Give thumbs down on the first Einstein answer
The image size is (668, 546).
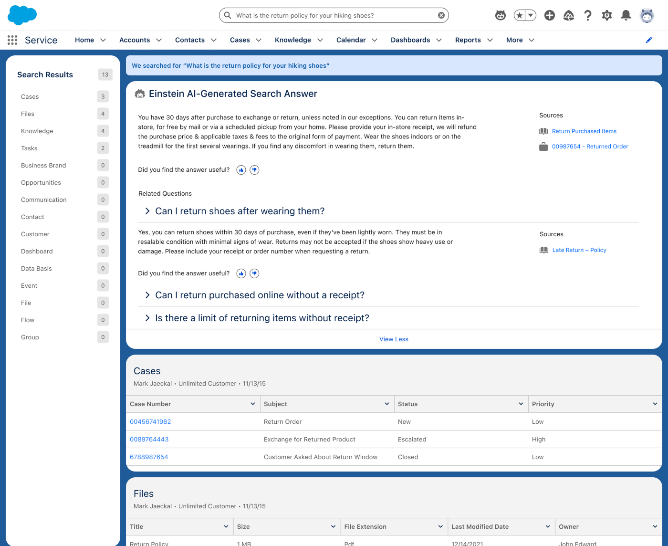(x=255, y=170)
